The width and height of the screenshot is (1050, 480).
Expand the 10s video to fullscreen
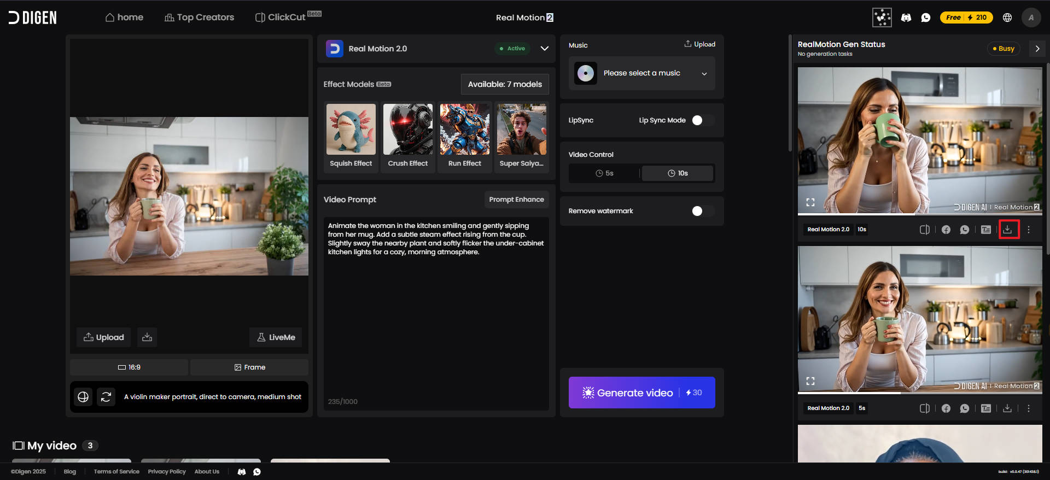coord(810,202)
